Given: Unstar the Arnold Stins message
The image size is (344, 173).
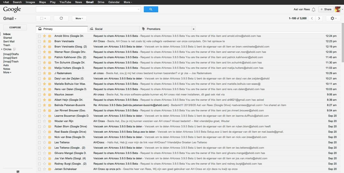Looking at the screenshot, I should point(44,36).
